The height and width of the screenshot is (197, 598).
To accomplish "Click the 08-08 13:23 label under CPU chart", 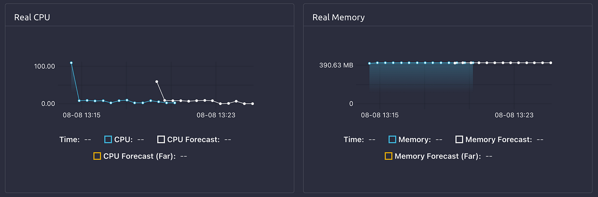I will tap(216, 115).
